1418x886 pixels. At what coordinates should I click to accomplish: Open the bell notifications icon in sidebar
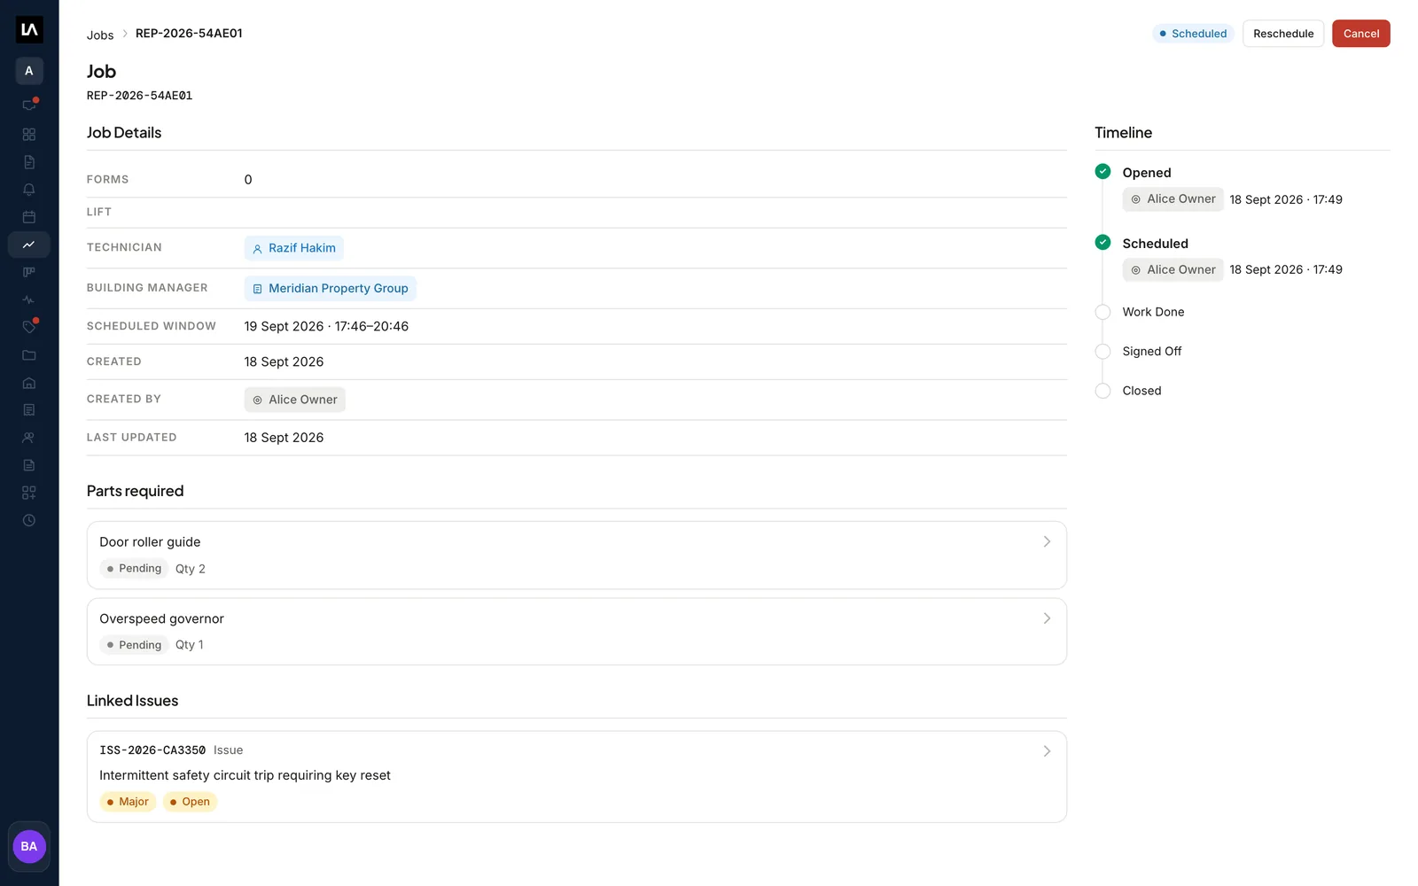click(x=29, y=190)
